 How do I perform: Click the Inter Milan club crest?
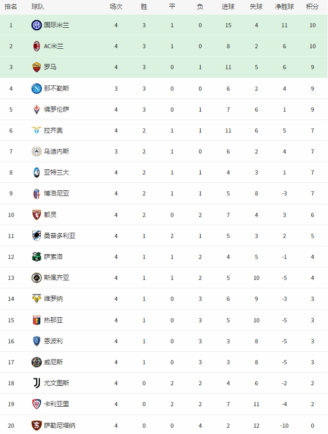click(x=37, y=25)
